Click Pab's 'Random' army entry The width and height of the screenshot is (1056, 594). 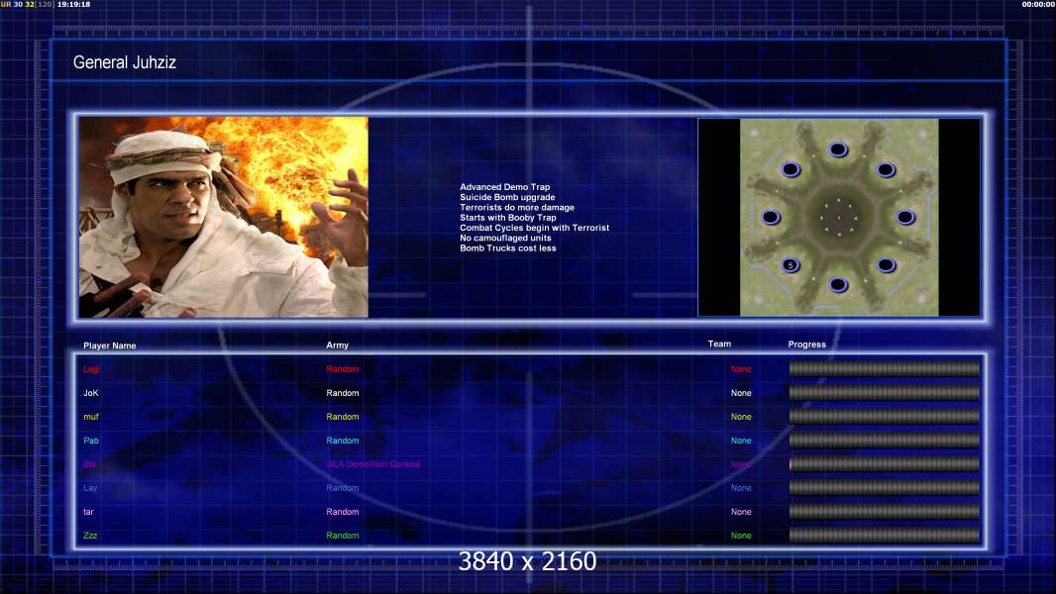342,441
